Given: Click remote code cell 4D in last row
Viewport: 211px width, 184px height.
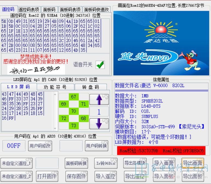Looking at the screenshot, I should point(76,50).
